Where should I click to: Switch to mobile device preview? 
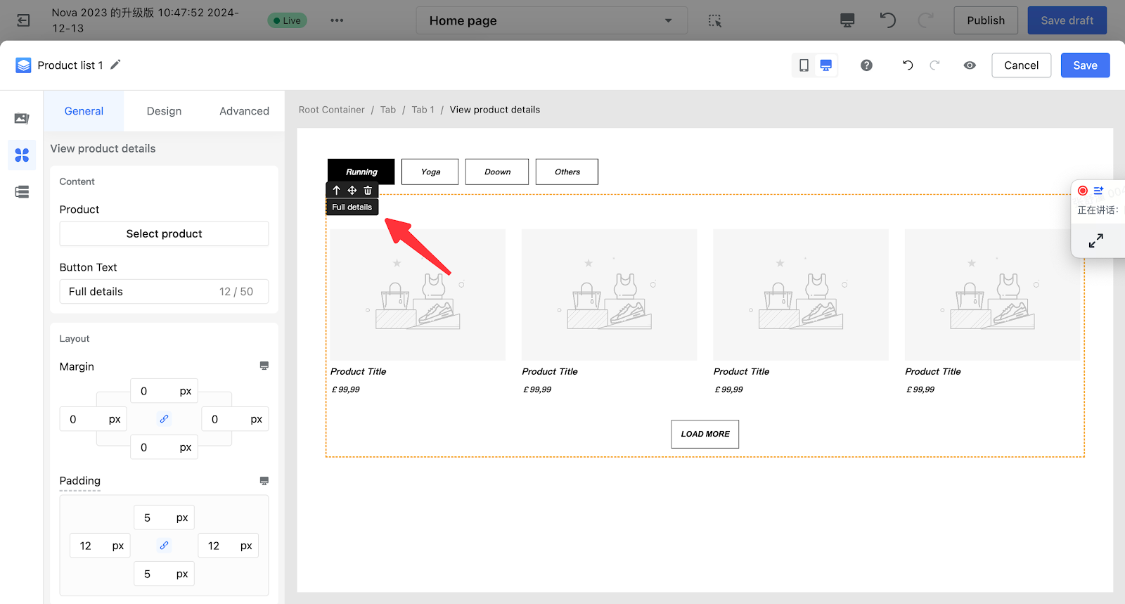coord(804,65)
